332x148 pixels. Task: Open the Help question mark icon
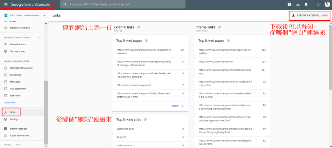(290, 4)
